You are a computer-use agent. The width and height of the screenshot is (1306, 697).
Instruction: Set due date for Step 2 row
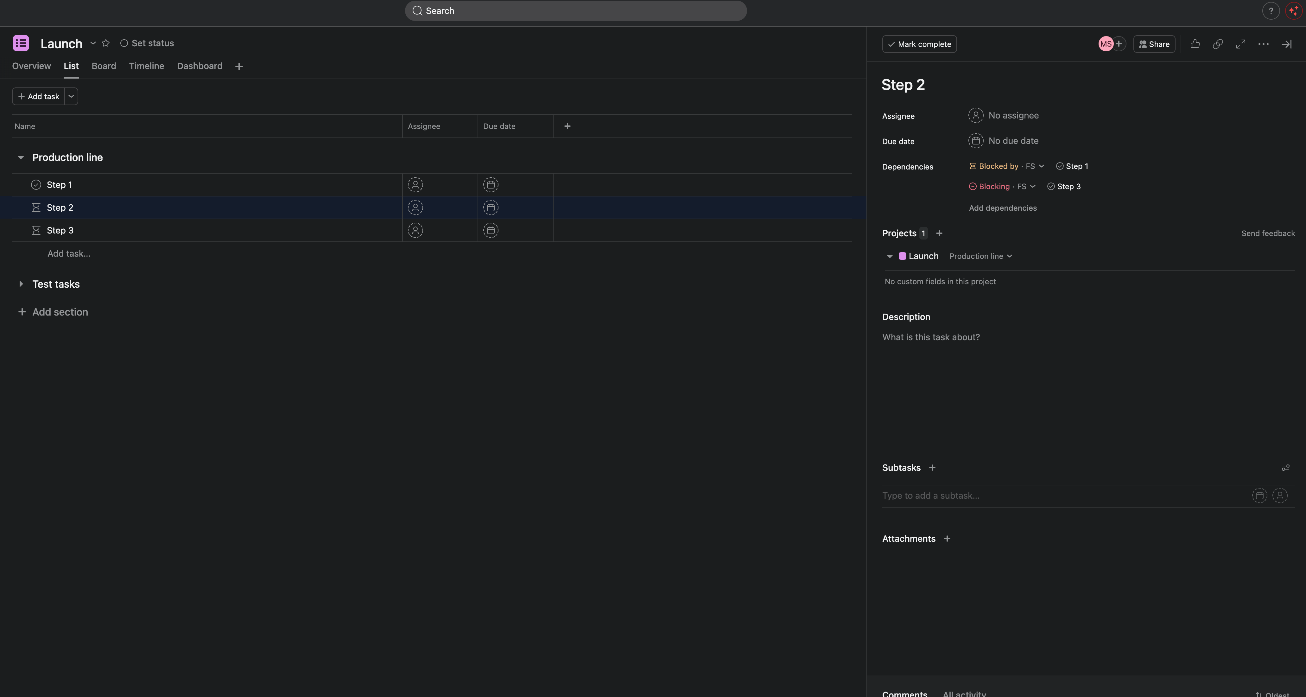coord(491,208)
